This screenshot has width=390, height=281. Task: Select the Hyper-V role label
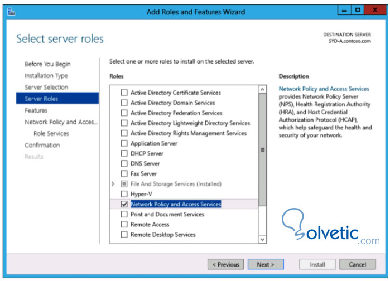point(141,194)
